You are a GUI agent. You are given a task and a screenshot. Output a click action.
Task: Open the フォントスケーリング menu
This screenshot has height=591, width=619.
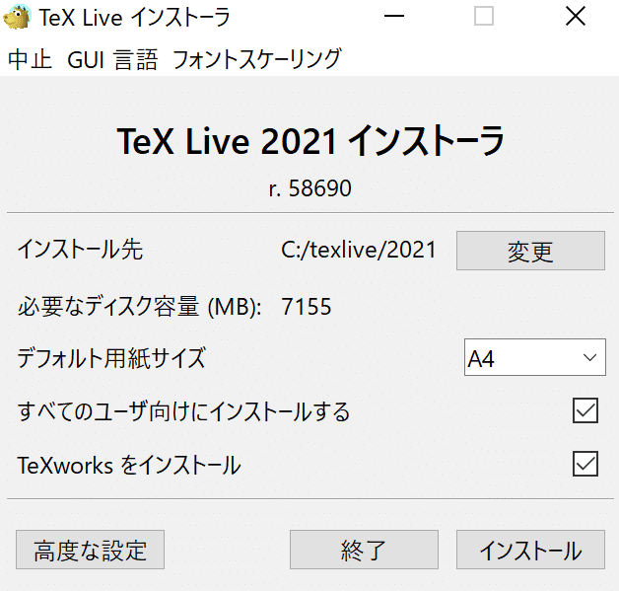click(x=256, y=60)
